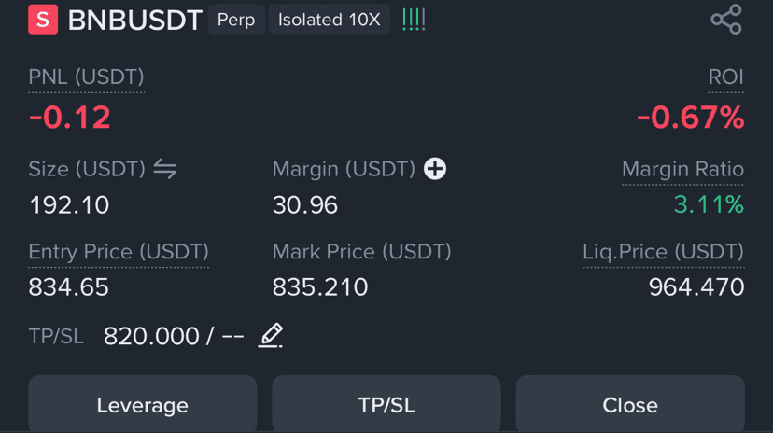The height and width of the screenshot is (433, 773).
Task: Tap the Isolated 10X margin mode tag
Action: [330, 20]
